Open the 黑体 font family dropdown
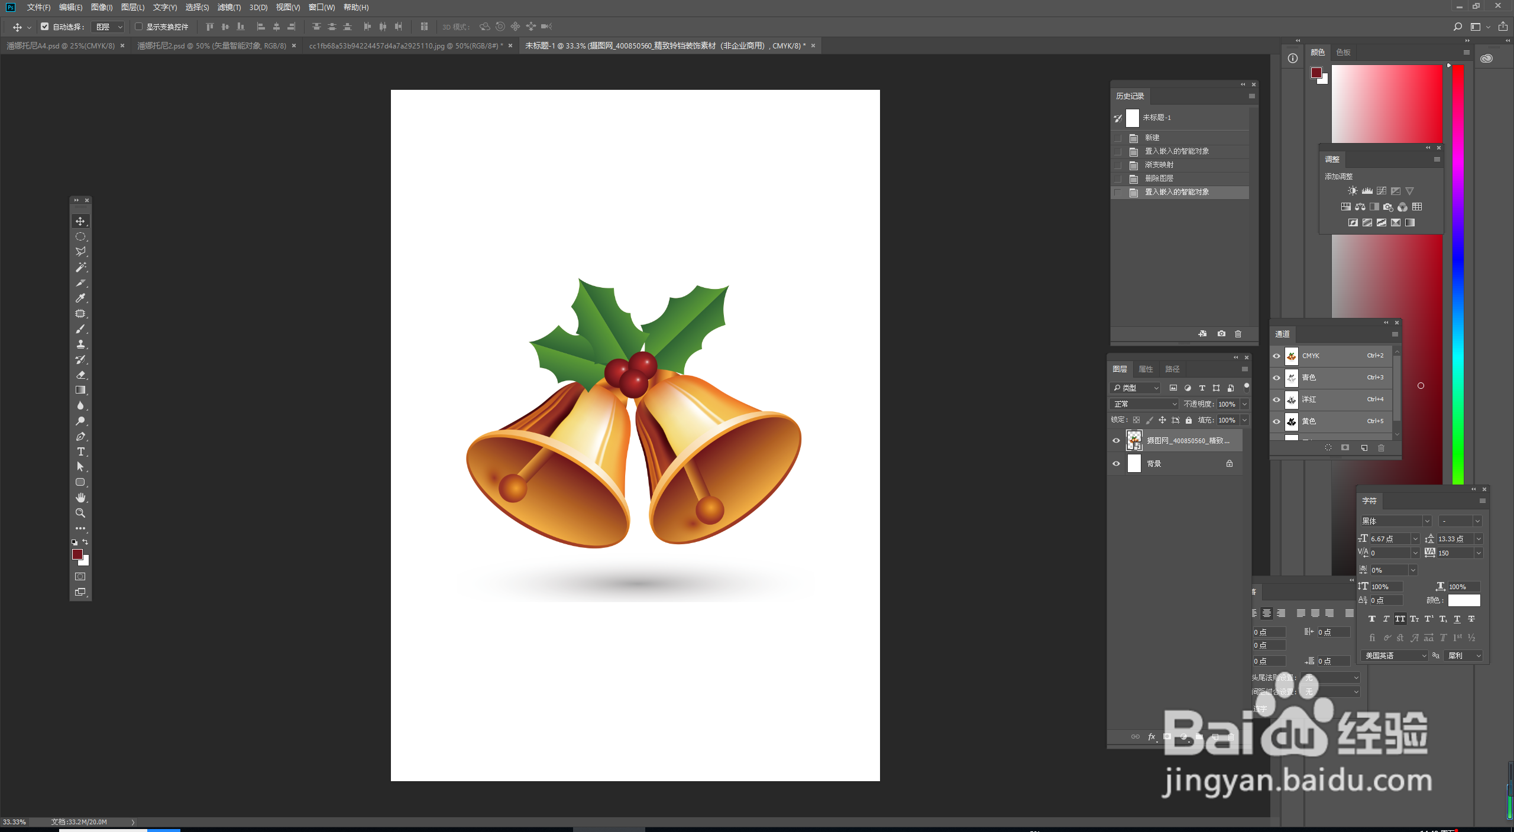This screenshot has height=832, width=1514. coord(1426,521)
